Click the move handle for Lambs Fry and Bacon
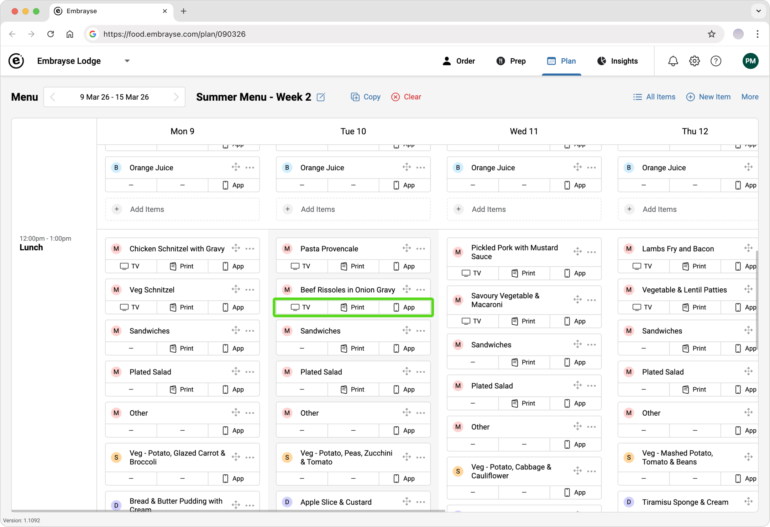Viewport: 770px width, 527px height. 748,248
